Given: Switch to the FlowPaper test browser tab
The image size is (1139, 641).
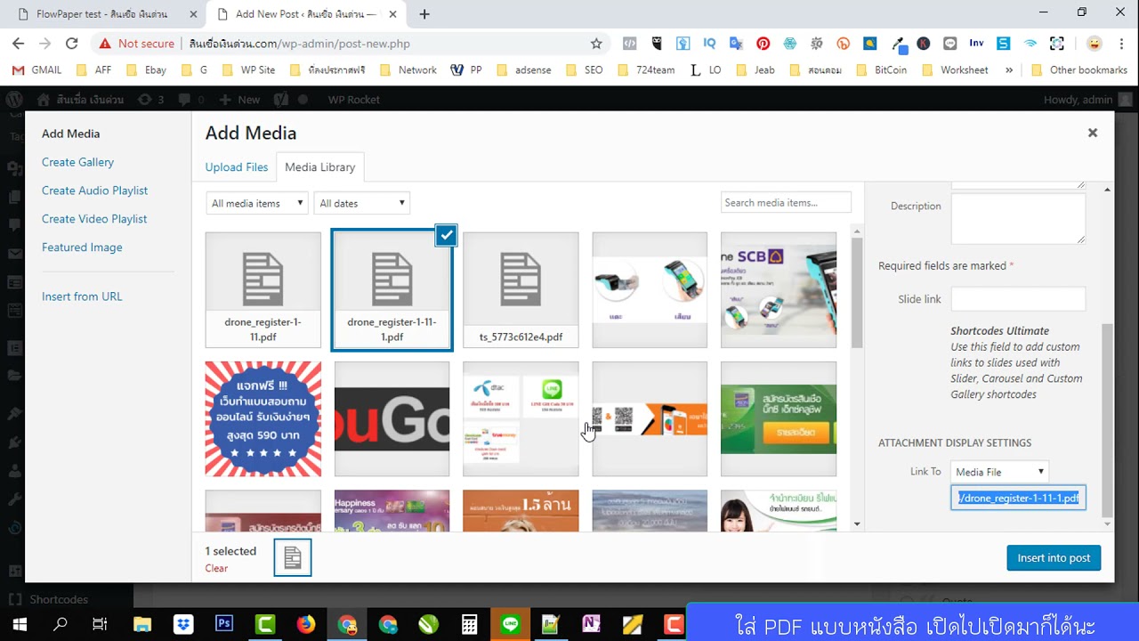Looking at the screenshot, I should [102, 14].
